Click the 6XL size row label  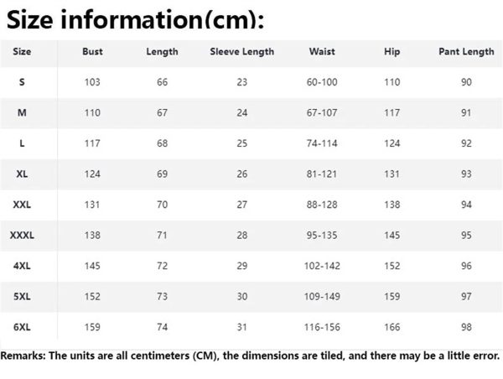pyautogui.click(x=22, y=327)
